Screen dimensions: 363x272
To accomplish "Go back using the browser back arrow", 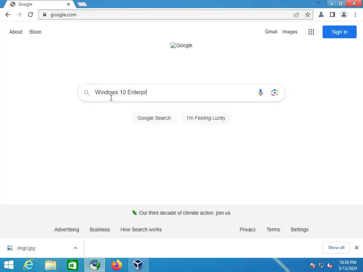I will 8,15.
